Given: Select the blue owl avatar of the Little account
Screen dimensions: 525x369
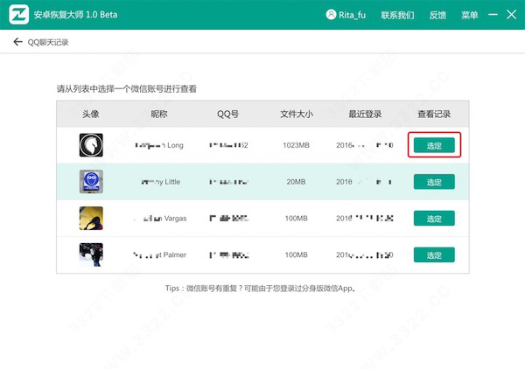Looking at the screenshot, I should coord(91,181).
